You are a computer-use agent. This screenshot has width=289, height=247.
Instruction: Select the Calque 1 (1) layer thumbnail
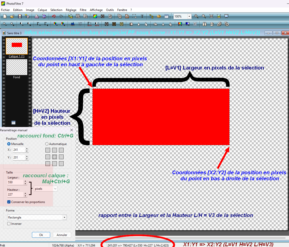(17, 46)
